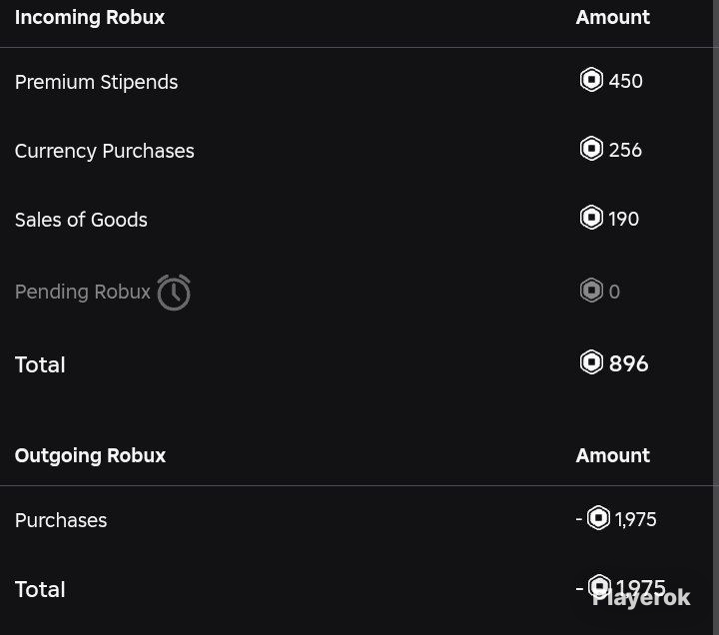Click the Robux icon beside incoming total 896

click(x=591, y=362)
